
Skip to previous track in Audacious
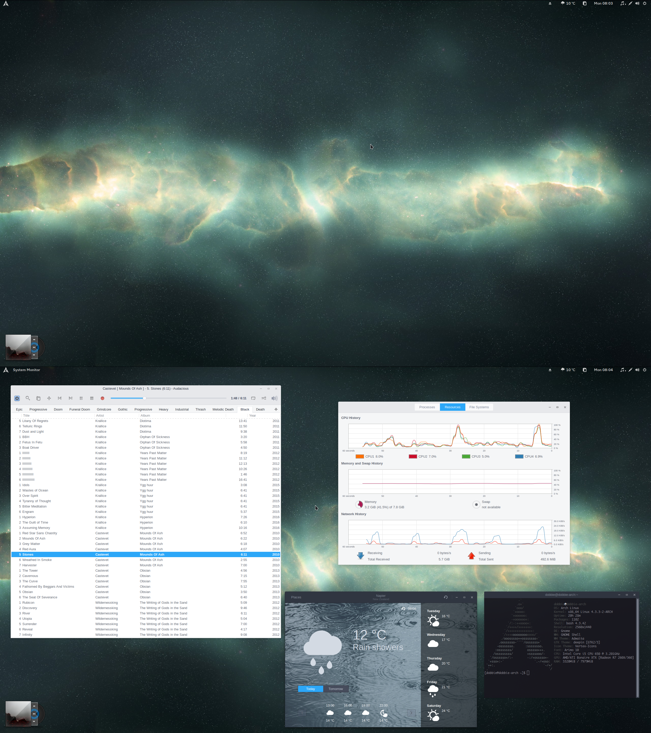60,398
